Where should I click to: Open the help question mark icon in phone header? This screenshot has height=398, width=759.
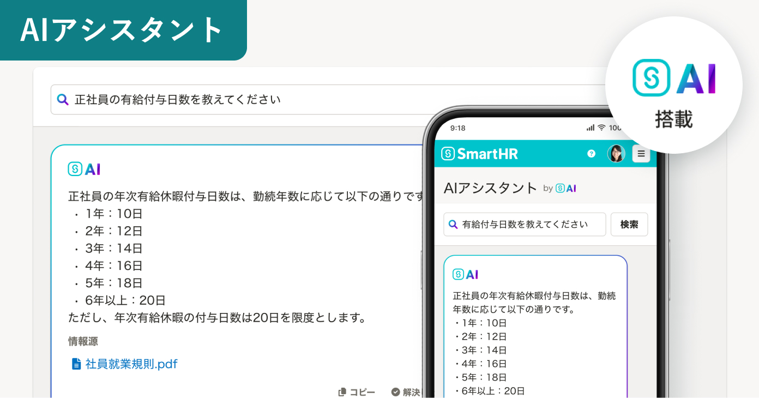pos(591,154)
